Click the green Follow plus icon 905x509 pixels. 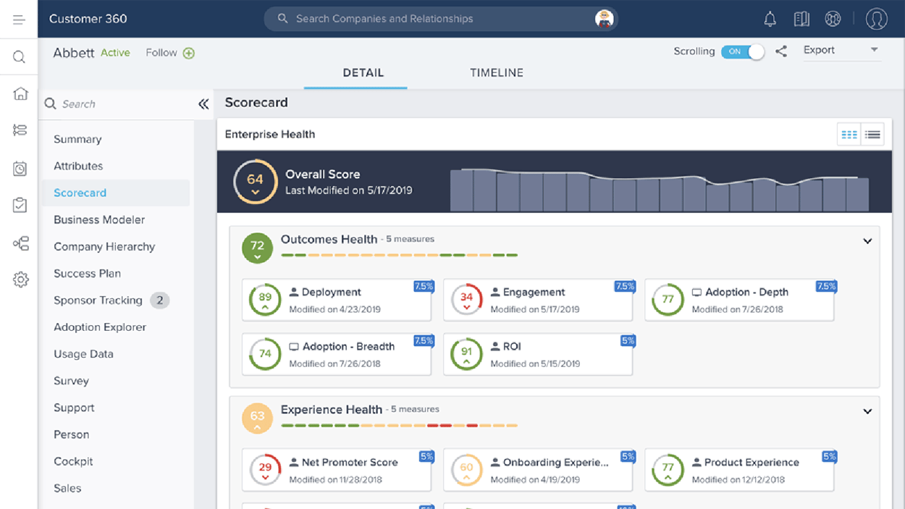pos(189,53)
